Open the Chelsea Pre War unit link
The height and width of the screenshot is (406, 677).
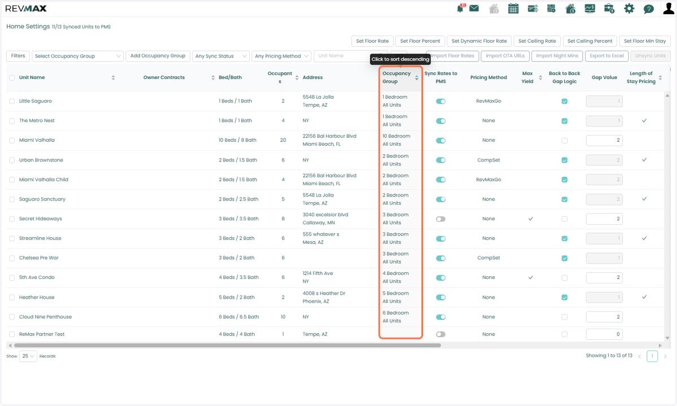[x=39, y=258]
